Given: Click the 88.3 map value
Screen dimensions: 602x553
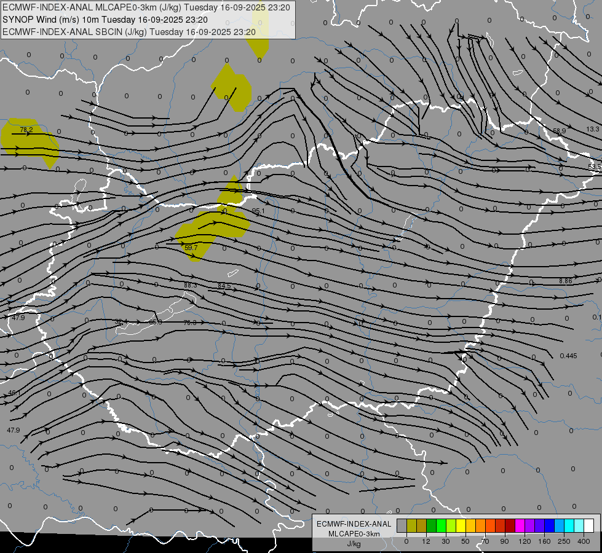Looking at the screenshot, I should 191,286.
